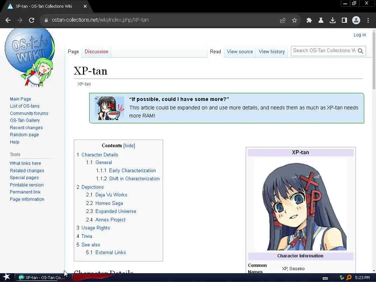Open the taskbar star start button

(7, 277)
